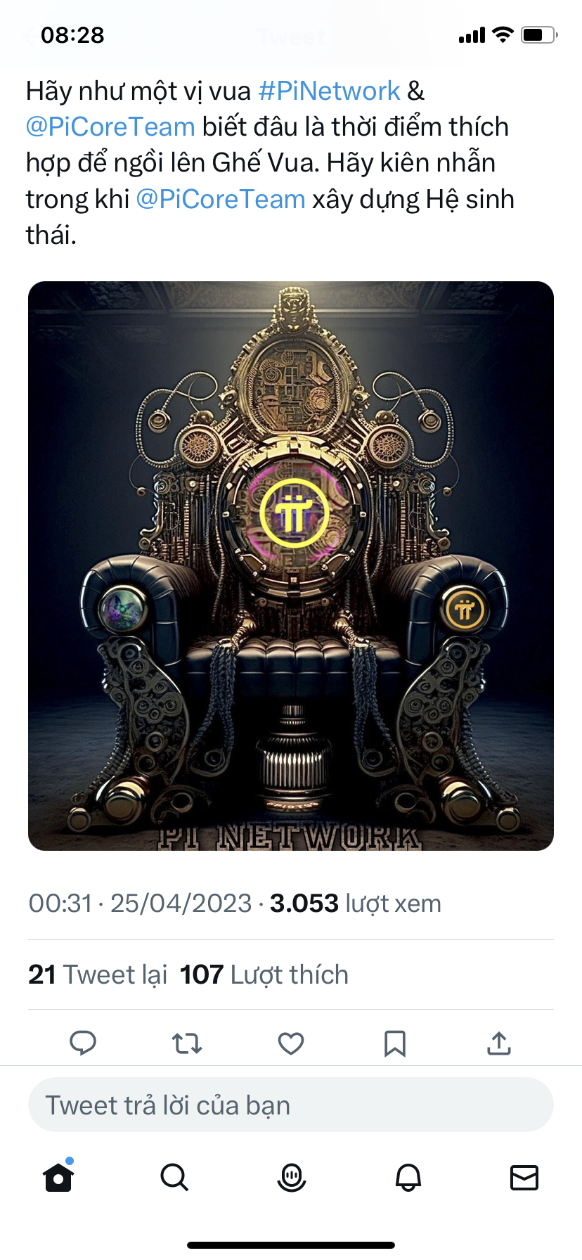The image size is (582, 1260).
Task: Open the Messages envelope tab
Action: tap(524, 1177)
